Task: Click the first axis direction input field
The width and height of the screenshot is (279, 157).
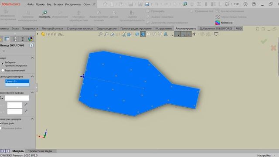Action: pyautogui.click(x=15, y=105)
